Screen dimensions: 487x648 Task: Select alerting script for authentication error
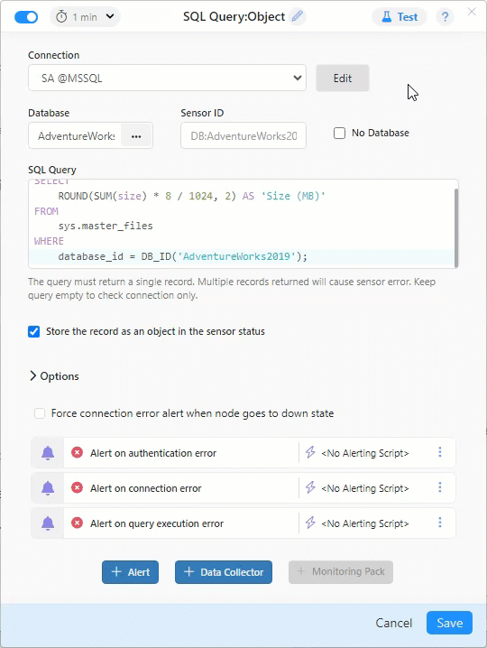pos(365,453)
